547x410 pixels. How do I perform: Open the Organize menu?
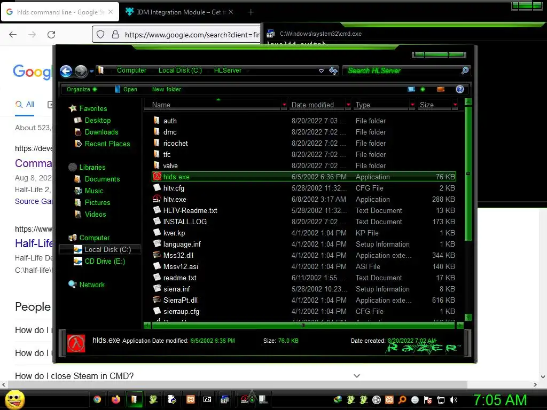point(82,89)
